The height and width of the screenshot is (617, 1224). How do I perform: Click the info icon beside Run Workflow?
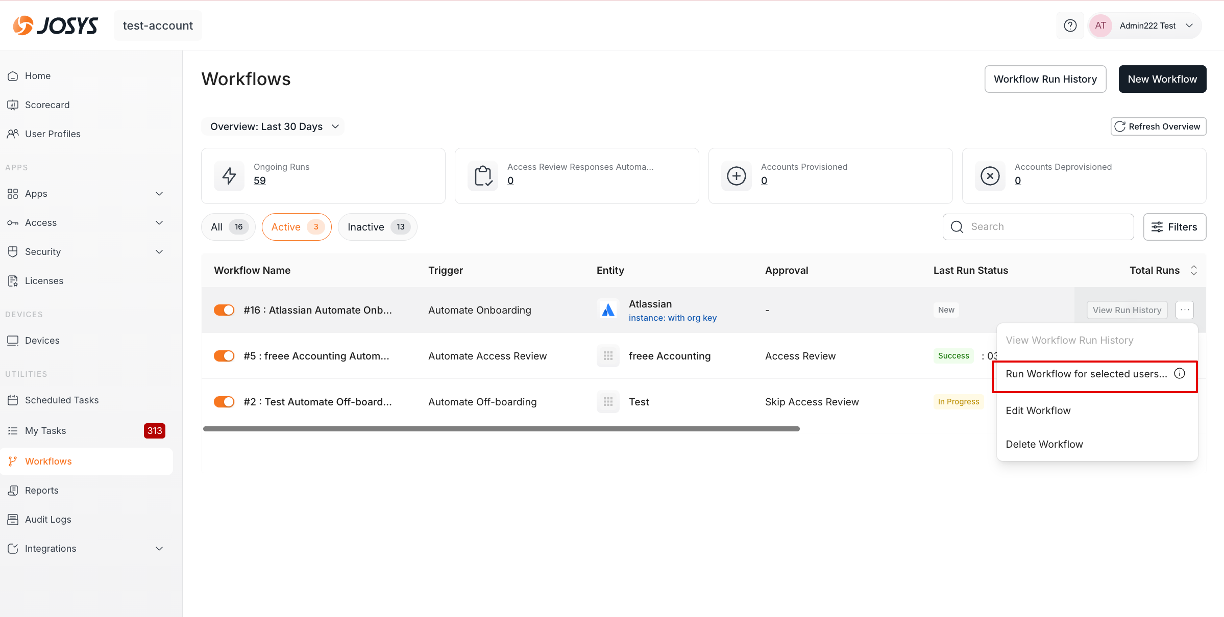pos(1180,373)
